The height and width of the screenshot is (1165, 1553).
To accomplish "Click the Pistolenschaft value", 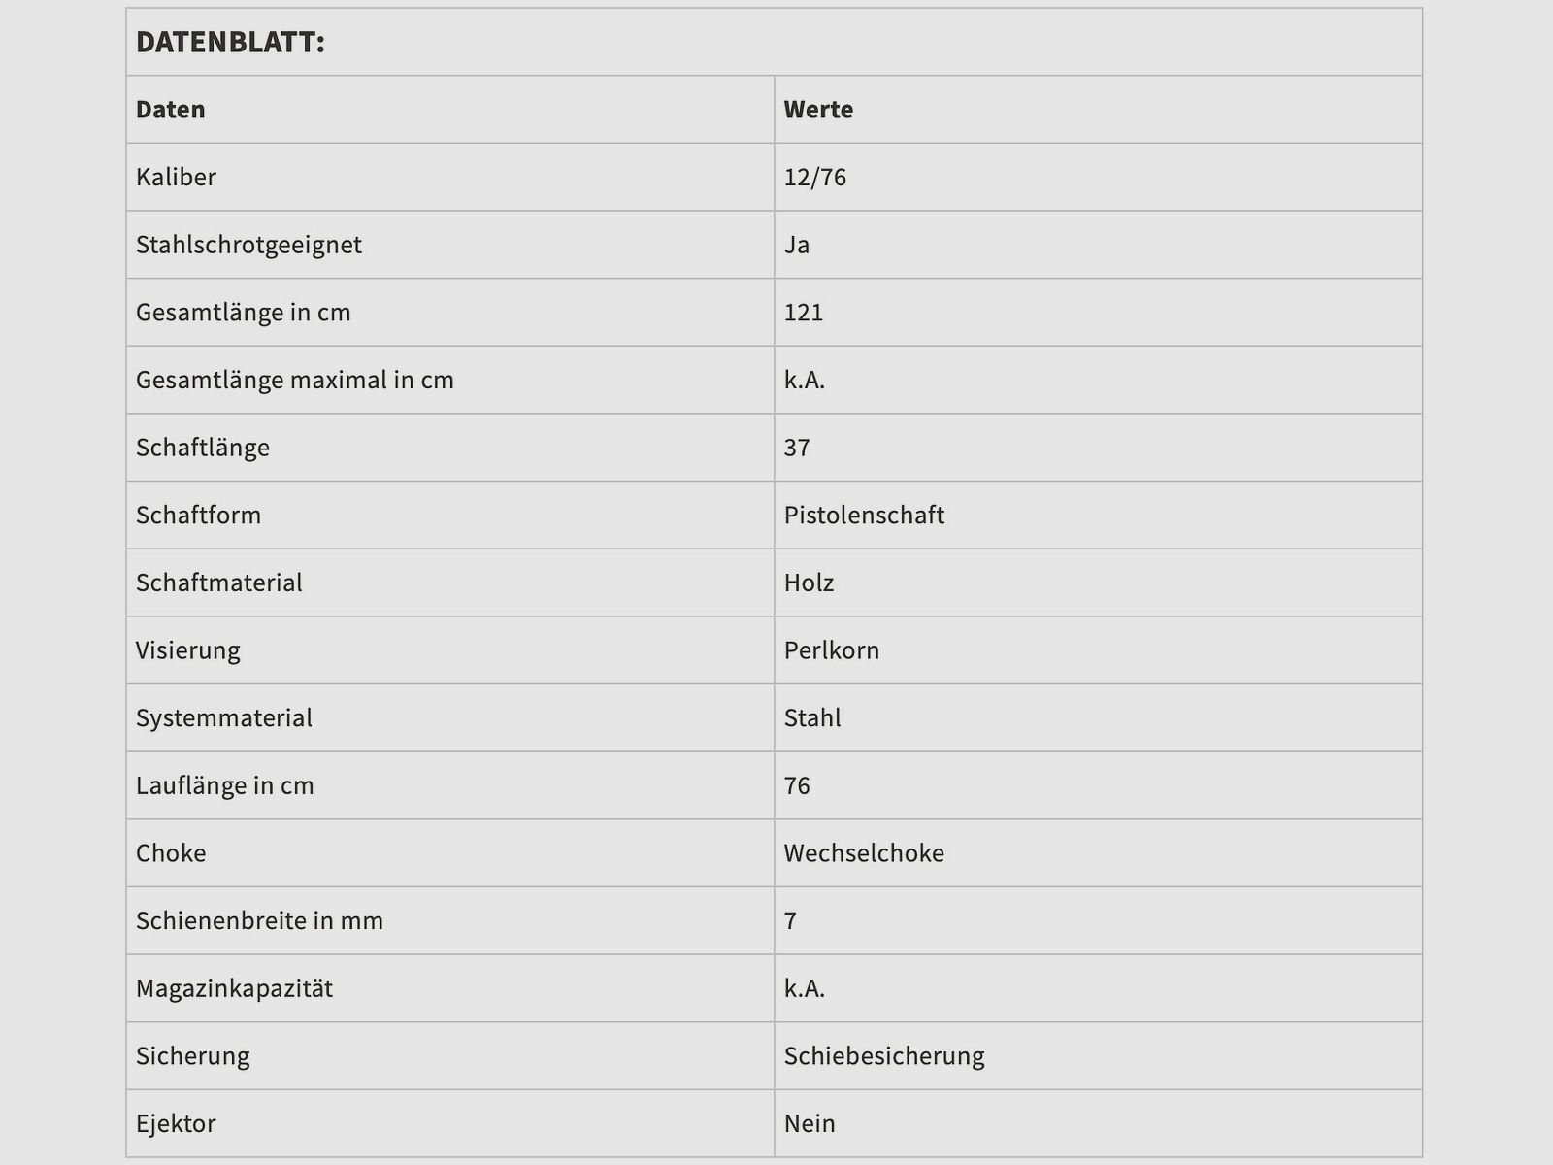I will (x=864, y=515).
